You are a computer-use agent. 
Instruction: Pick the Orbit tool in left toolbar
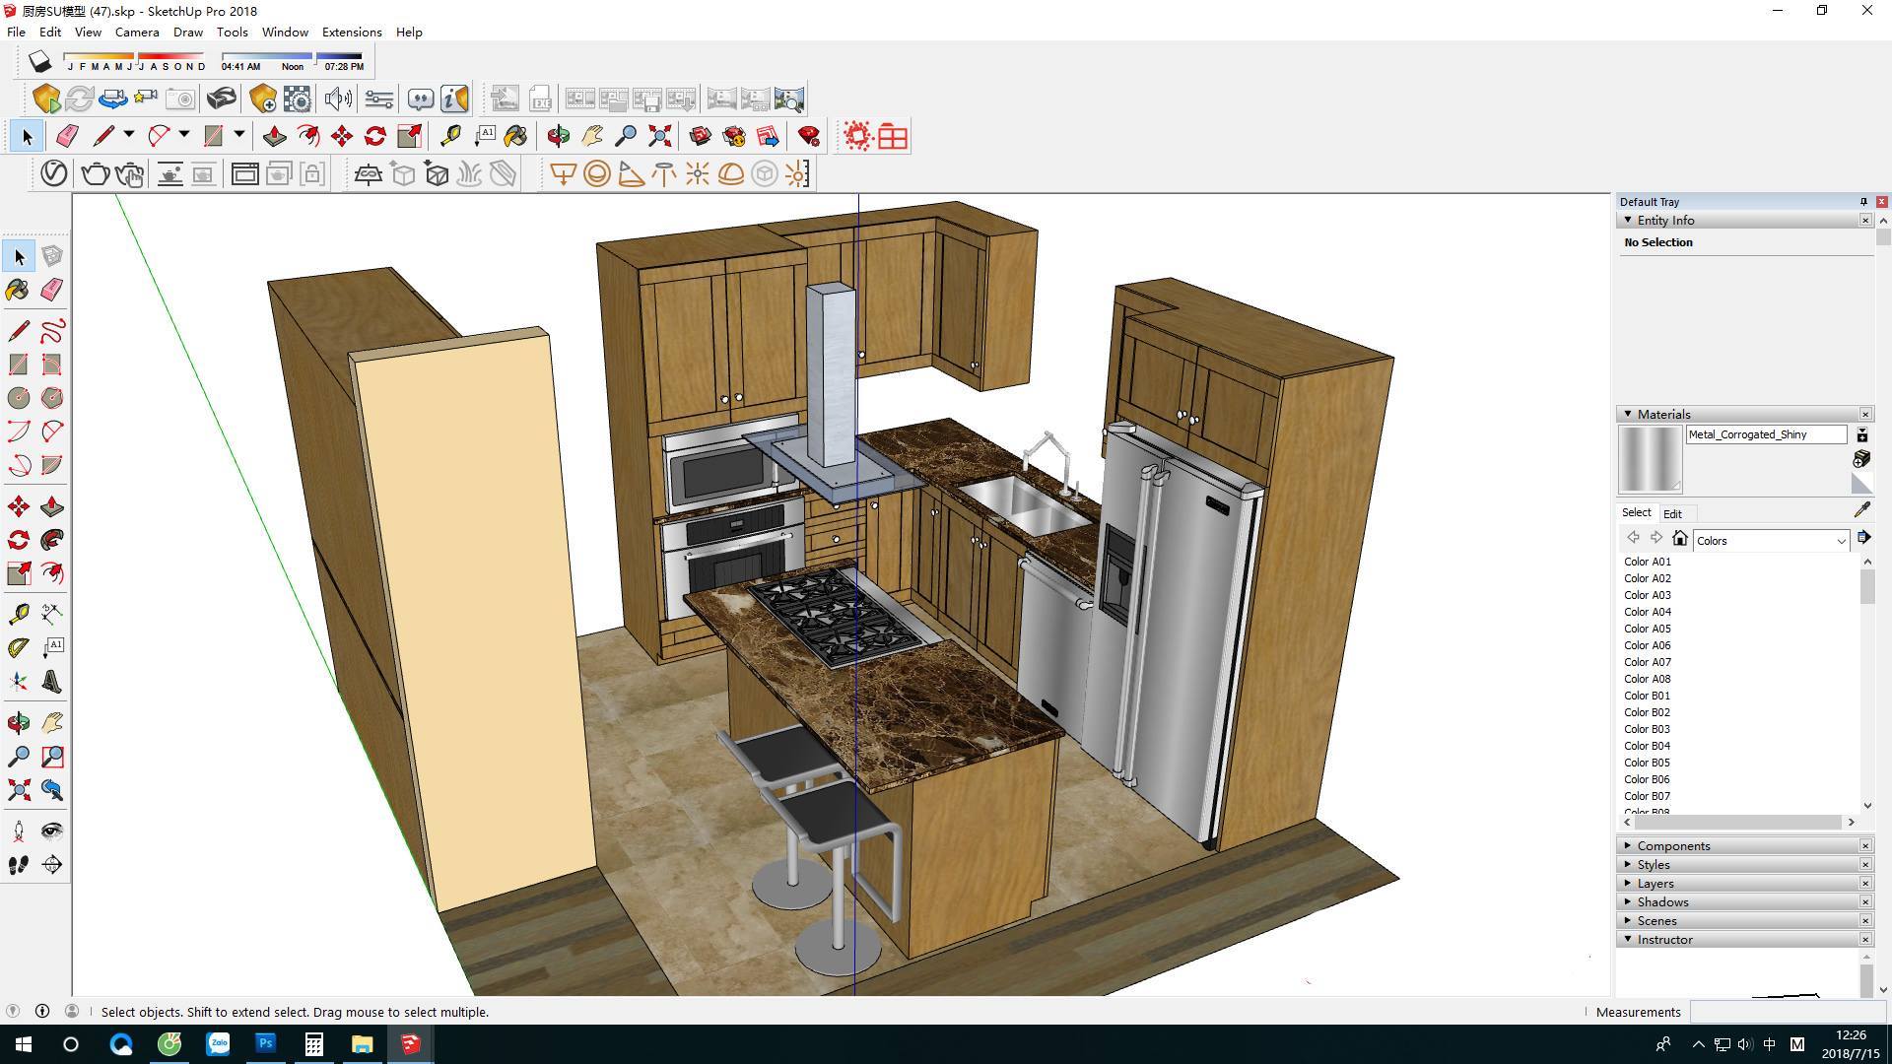18,723
